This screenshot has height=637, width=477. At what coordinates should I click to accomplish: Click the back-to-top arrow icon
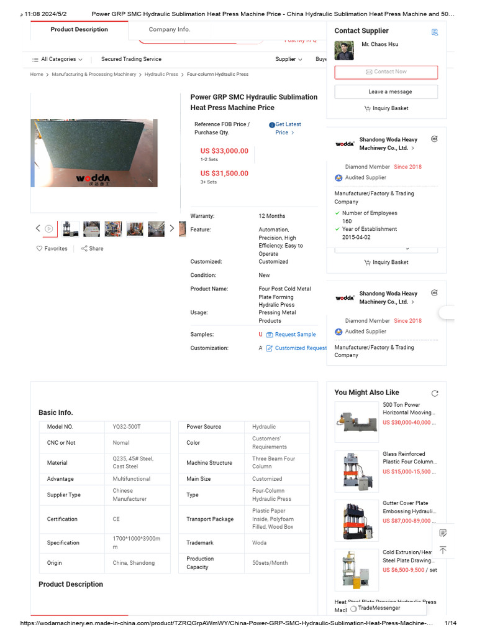(443, 550)
